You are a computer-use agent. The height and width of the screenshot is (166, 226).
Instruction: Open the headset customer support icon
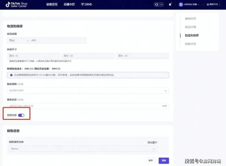pos(156,5)
